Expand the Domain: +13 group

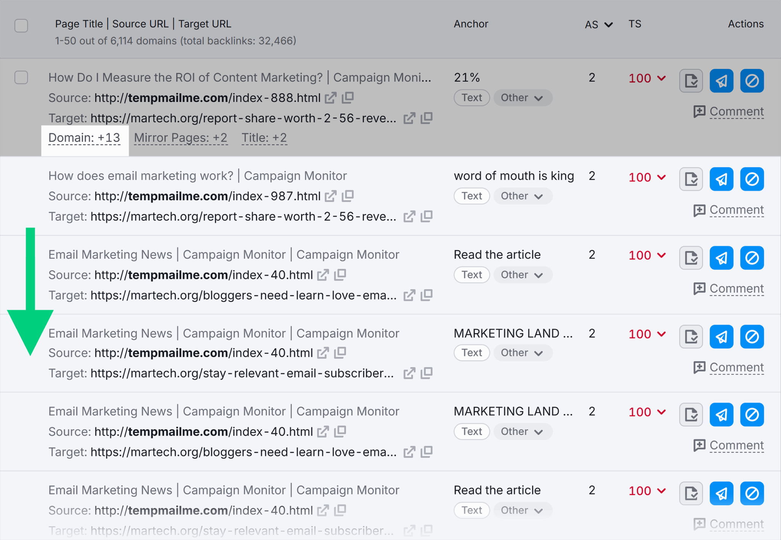(x=84, y=138)
